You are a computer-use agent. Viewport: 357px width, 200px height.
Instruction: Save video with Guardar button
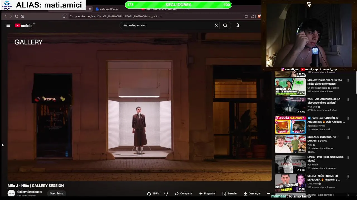tap(230, 193)
